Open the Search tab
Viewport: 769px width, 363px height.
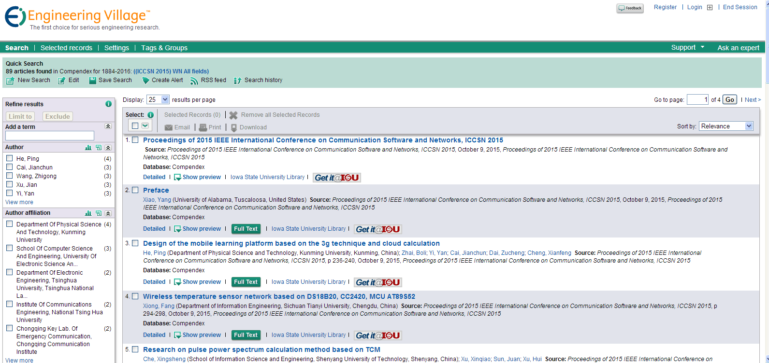click(17, 48)
